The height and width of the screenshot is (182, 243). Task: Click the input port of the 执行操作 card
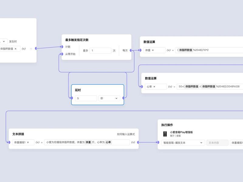158,142
